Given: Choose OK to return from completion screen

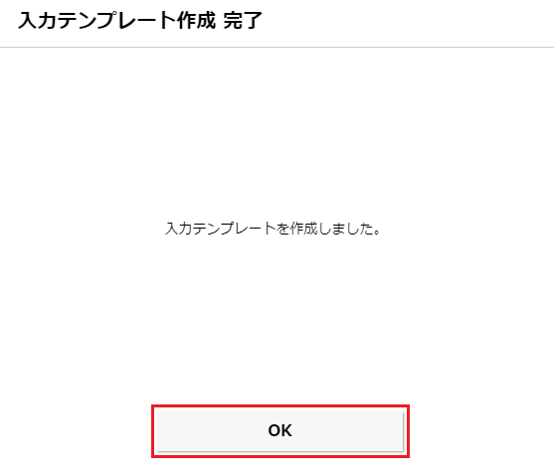Looking at the screenshot, I should pyautogui.click(x=279, y=430).
